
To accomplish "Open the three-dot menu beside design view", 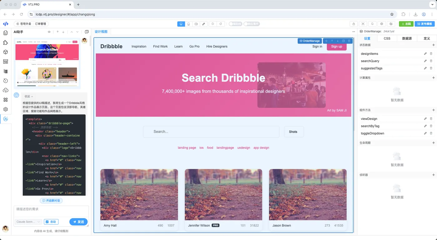I will [354, 32].
